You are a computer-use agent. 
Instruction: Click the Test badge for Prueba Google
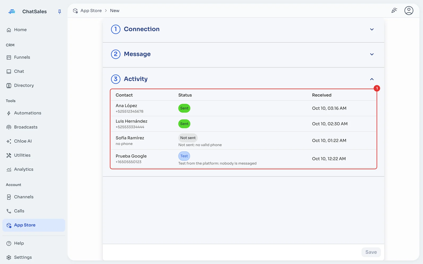click(184, 156)
